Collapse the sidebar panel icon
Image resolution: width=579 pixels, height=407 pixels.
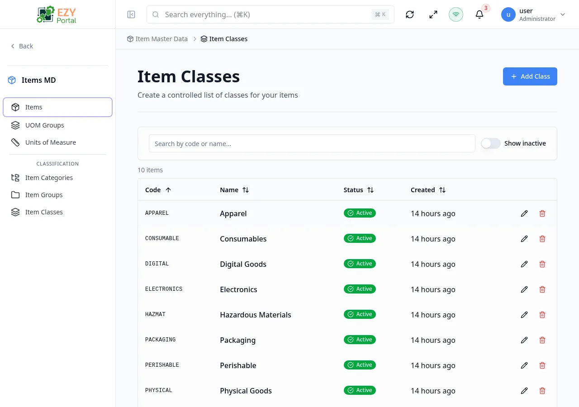[x=131, y=14]
